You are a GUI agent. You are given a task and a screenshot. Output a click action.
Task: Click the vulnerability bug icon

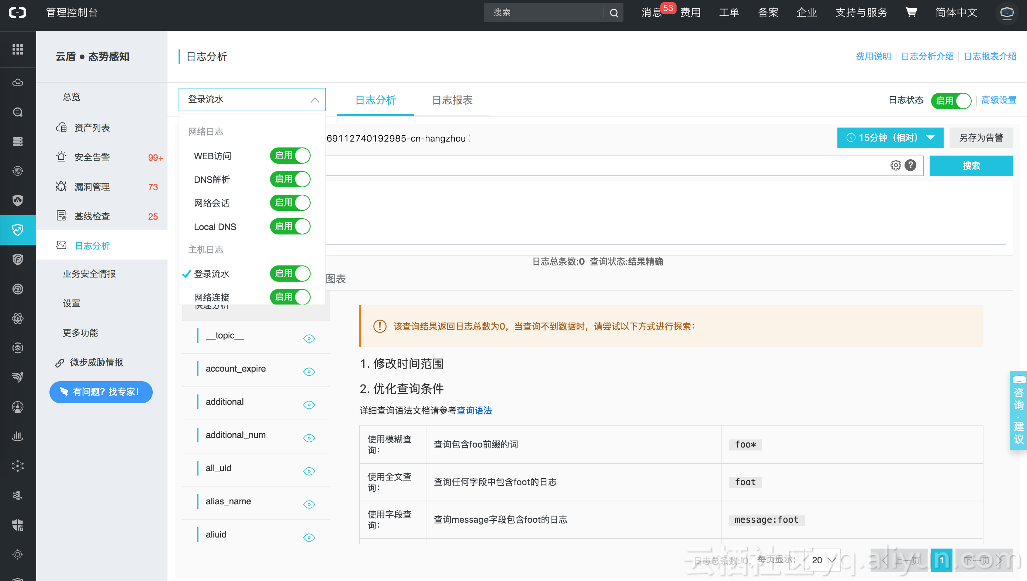61,186
